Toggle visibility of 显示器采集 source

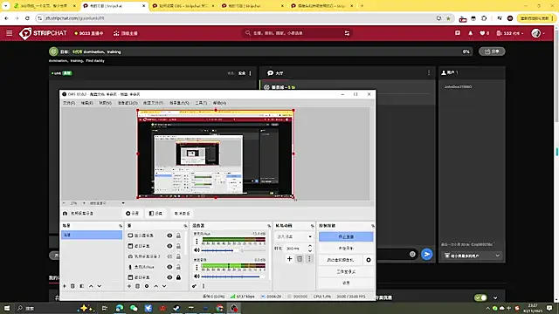[169, 235]
